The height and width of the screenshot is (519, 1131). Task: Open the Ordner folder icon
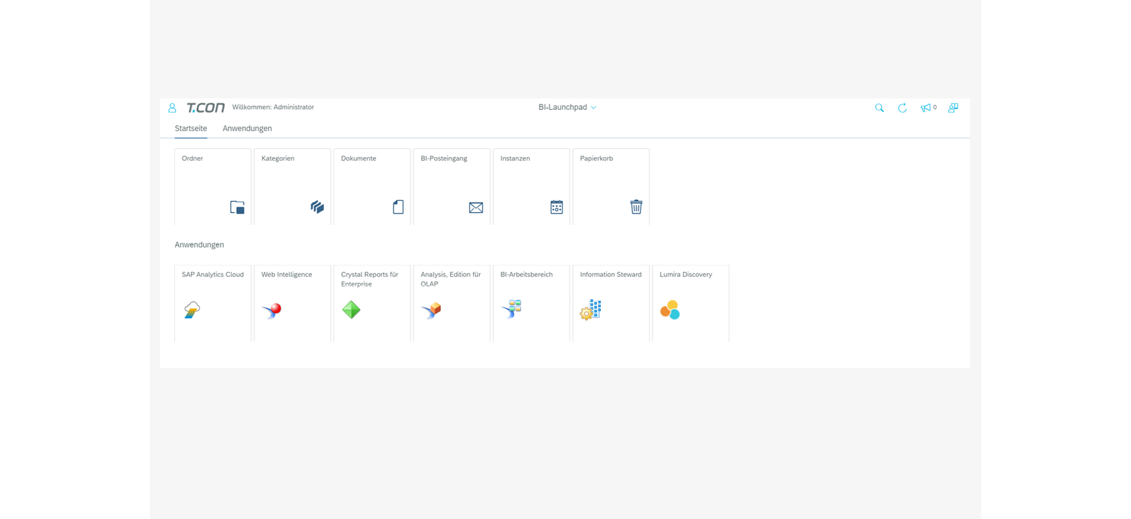238,208
